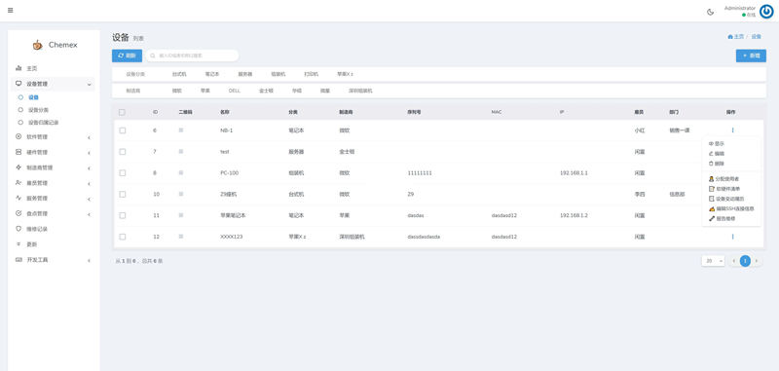Click the serial number cell 11111111
Image resolution: width=779 pixels, height=371 pixels.
click(420, 172)
